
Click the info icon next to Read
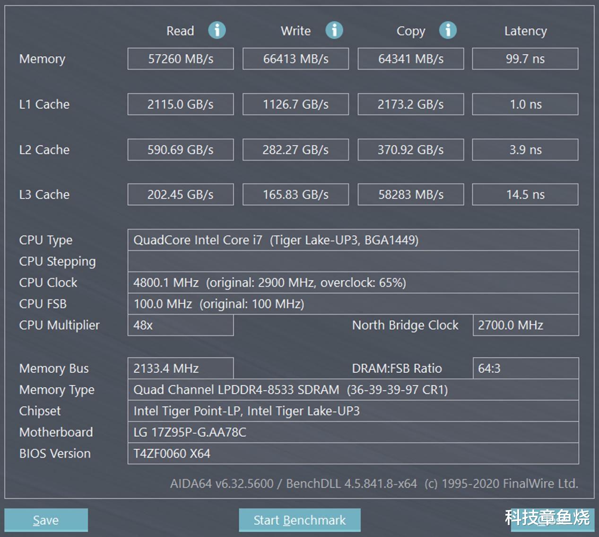pos(217,30)
